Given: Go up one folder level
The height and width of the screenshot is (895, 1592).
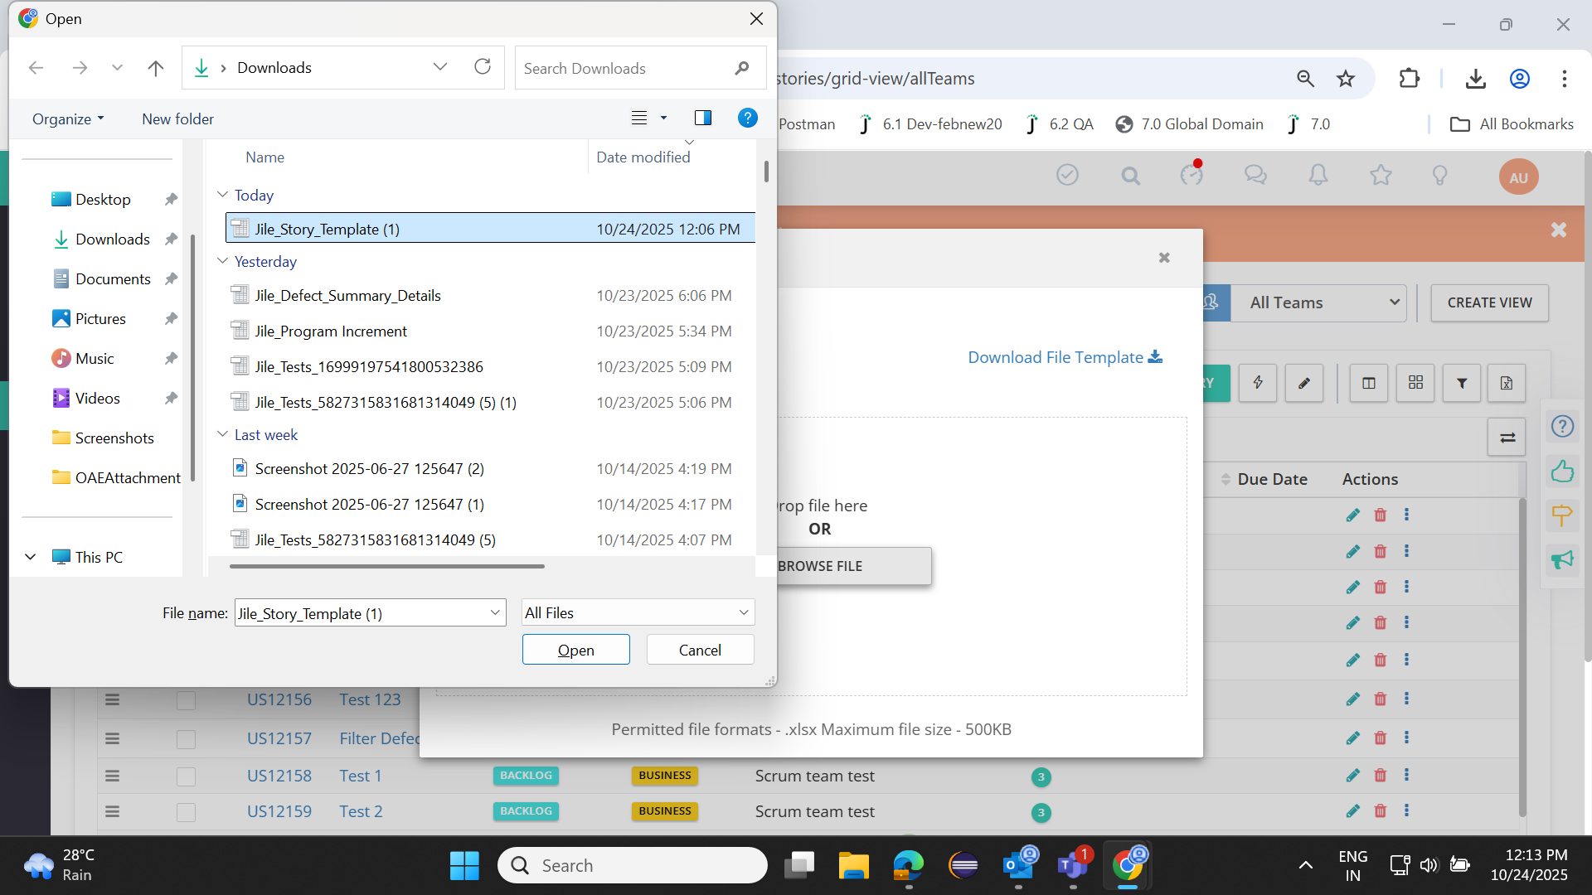Looking at the screenshot, I should (x=155, y=68).
